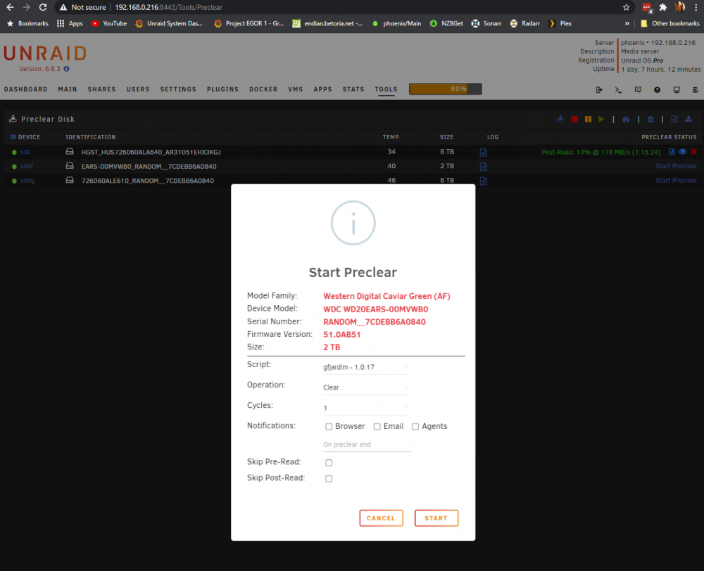Open preclear report icon for sdz
Viewport: 704px width, 571px height.
pyautogui.click(x=672, y=152)
